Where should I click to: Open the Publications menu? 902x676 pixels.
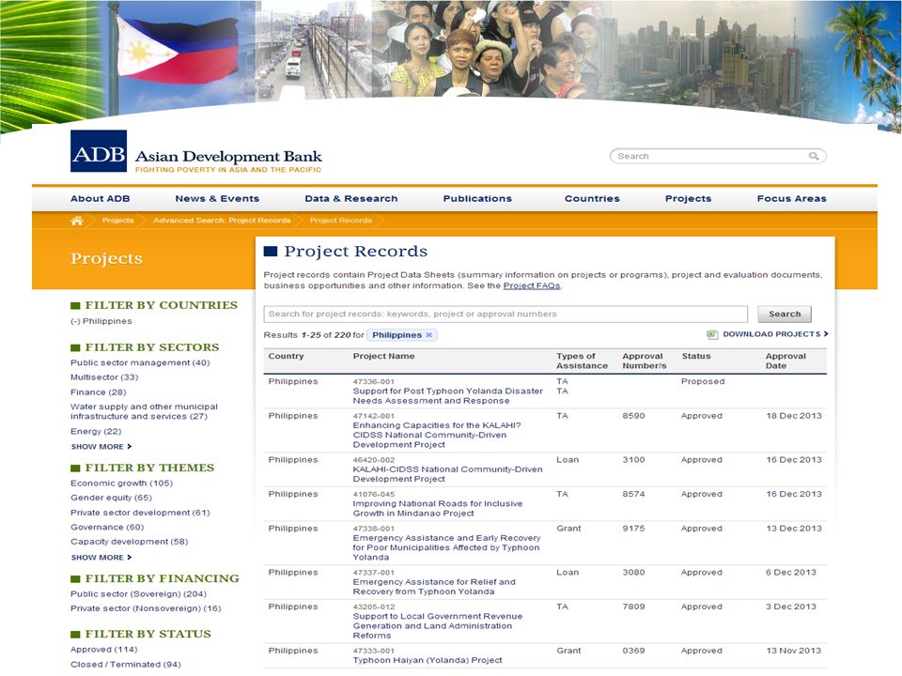point(477,199)
